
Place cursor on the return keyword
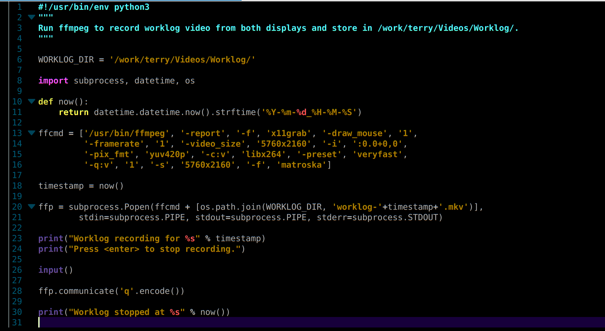coord(74,112)
